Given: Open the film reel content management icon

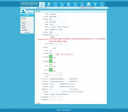Looking at the screenshot, I should 69,4.
